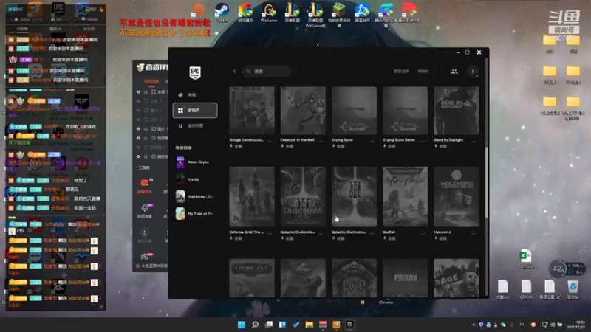Image resolution: width=591 pixels, height=332 pixels.
Task: Click the back arrow in Epic launcher
Action: pyautogui.click(x=234, y=71)
